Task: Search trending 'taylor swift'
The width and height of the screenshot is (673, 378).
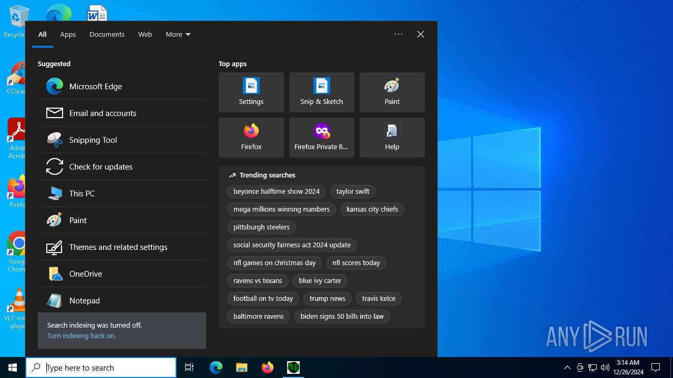Action: point(353,192)
